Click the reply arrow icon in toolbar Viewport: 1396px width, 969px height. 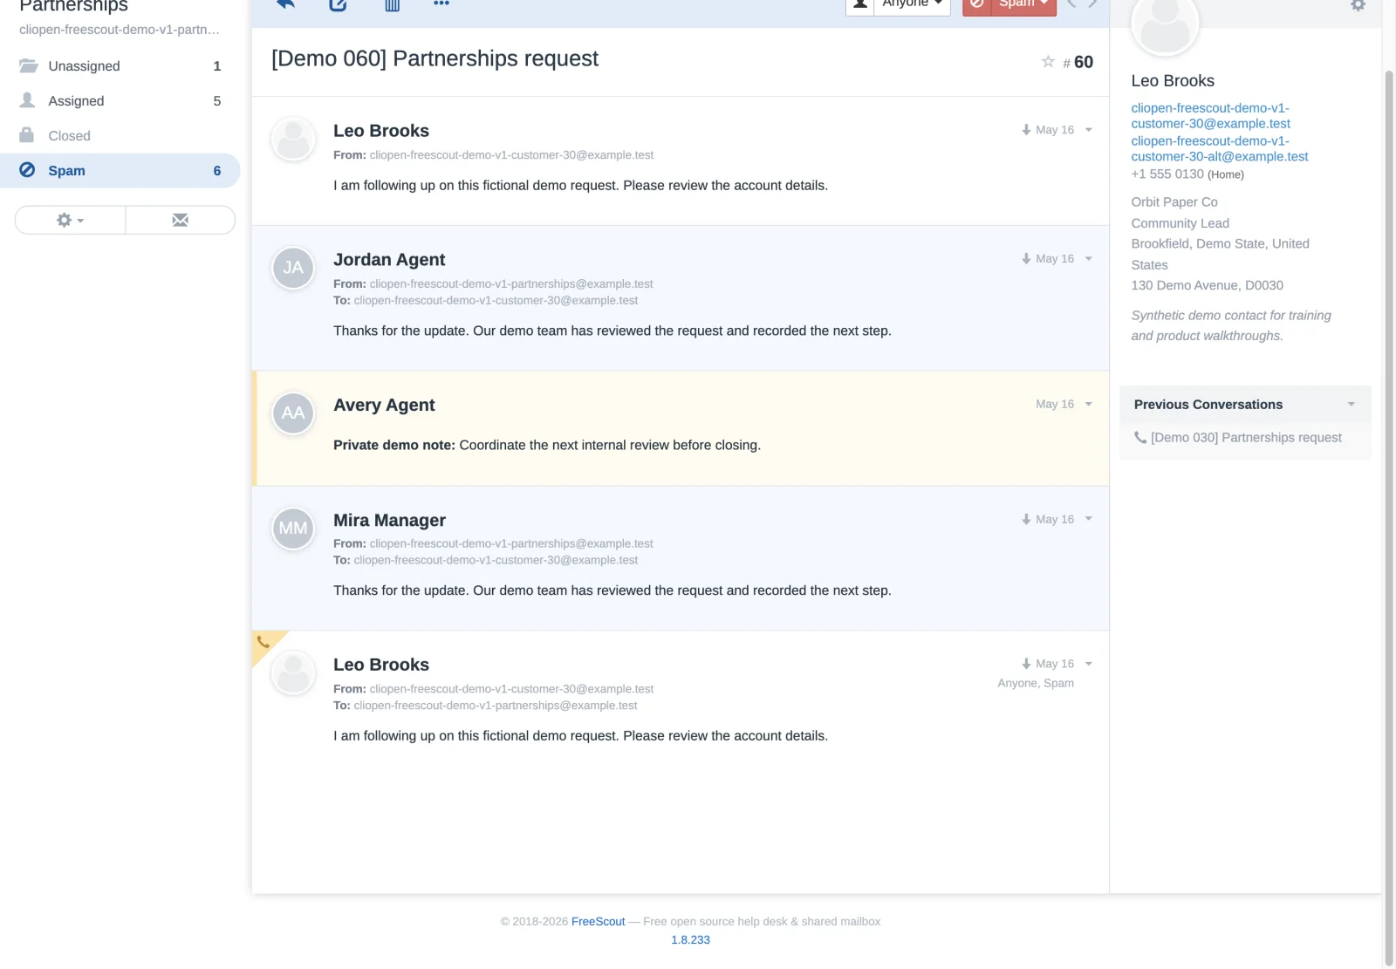pyautogui.click(x=285, y=3)
